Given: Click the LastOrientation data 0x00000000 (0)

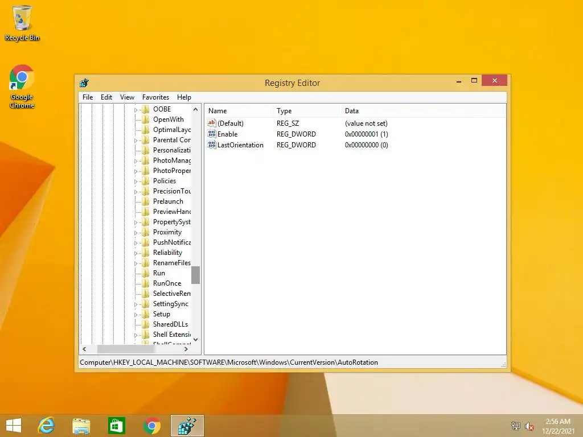Looking at the screenshot, I should click(x=367, y=145).
